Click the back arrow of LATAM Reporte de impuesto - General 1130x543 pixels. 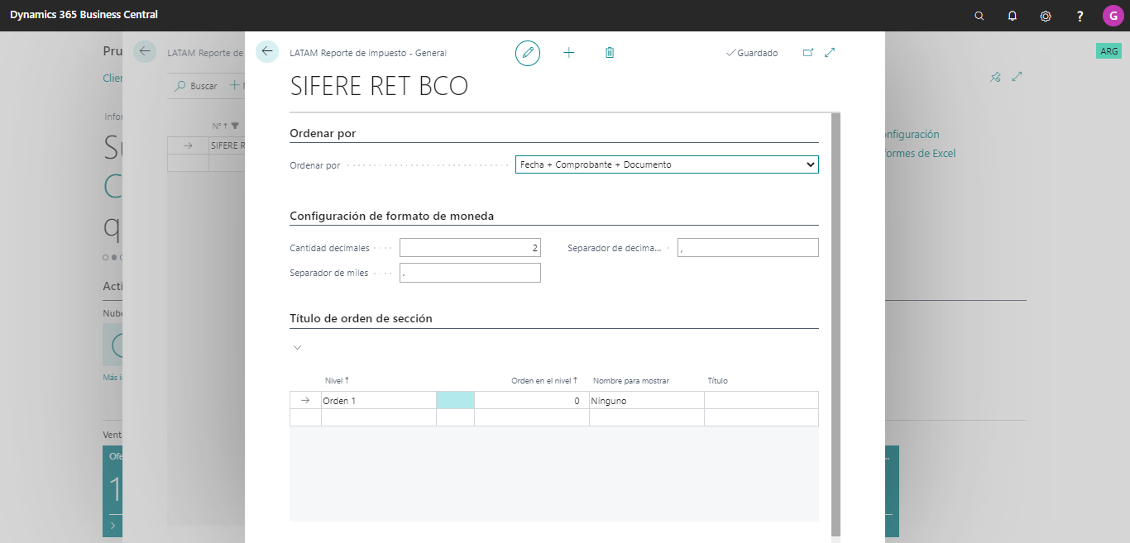pos(266,51)
